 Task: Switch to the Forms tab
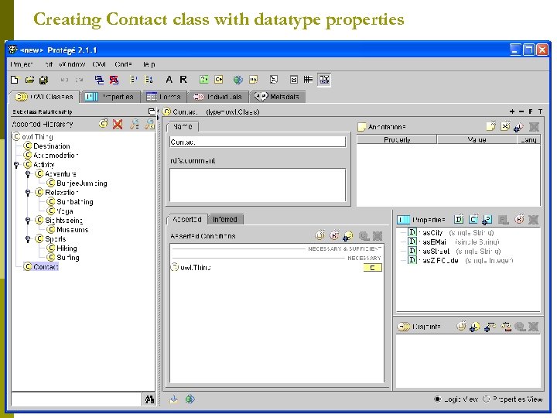click(164, 97)
